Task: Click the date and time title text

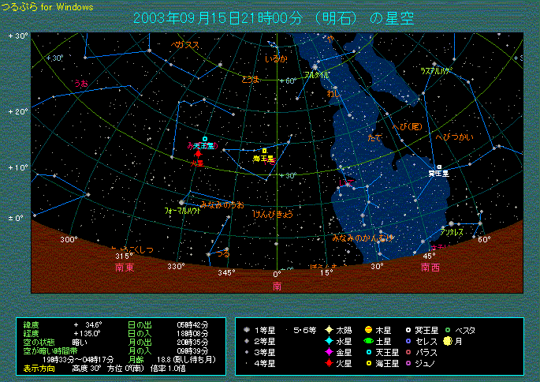Action: pyautogui.click(x=274, y=18)
